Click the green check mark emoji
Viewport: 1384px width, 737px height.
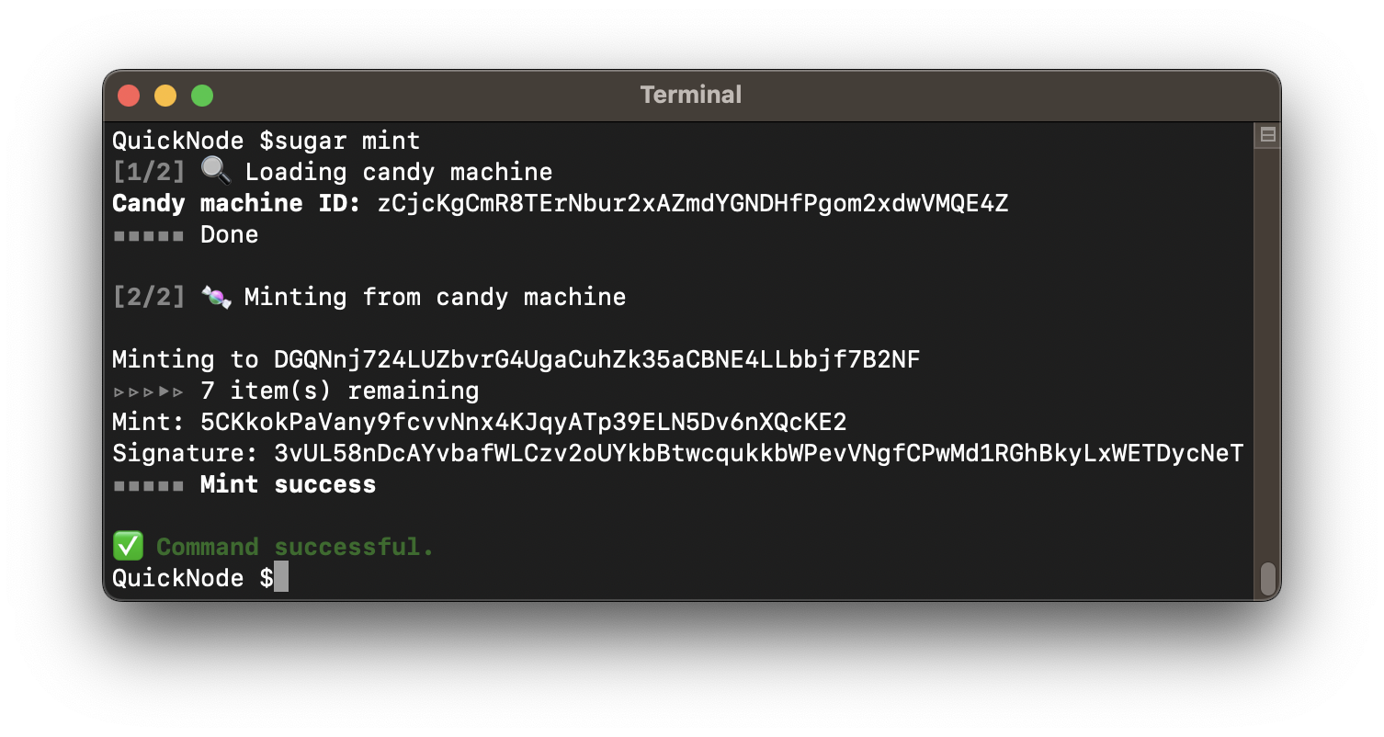127,547
